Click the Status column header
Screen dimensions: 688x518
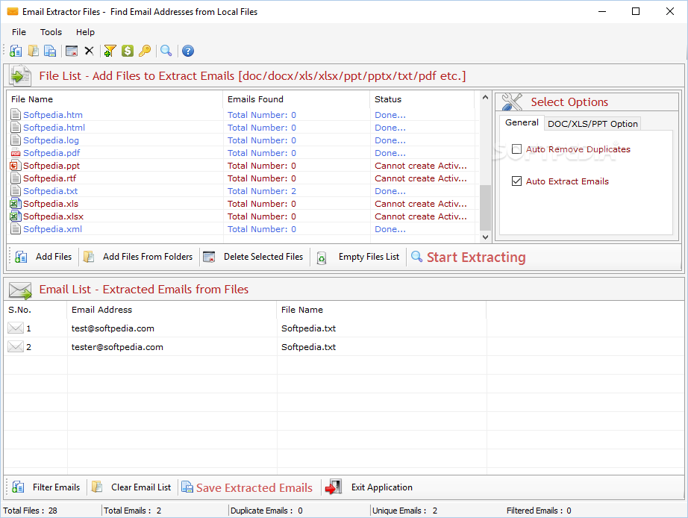click(x=422, y=99)
